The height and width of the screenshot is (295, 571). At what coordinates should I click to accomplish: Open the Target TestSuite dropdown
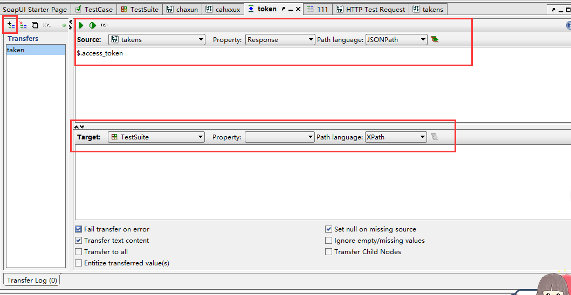click(156, 137)
